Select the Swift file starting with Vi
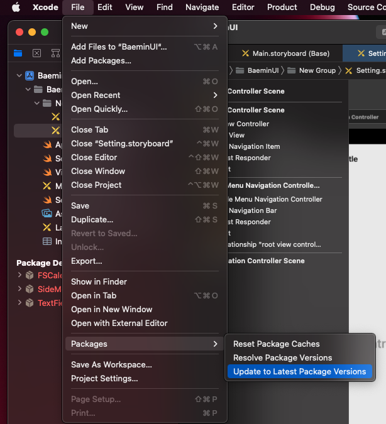 click(47, 172)
